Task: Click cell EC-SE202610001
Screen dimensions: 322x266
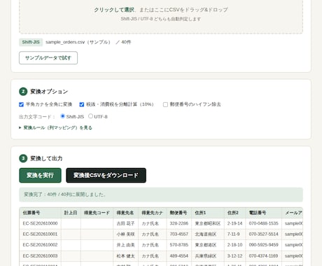Action: 40,234
